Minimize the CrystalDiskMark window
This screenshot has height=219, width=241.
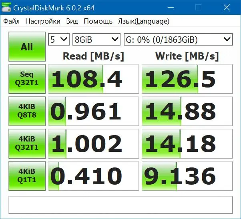[x=171, y=7]
